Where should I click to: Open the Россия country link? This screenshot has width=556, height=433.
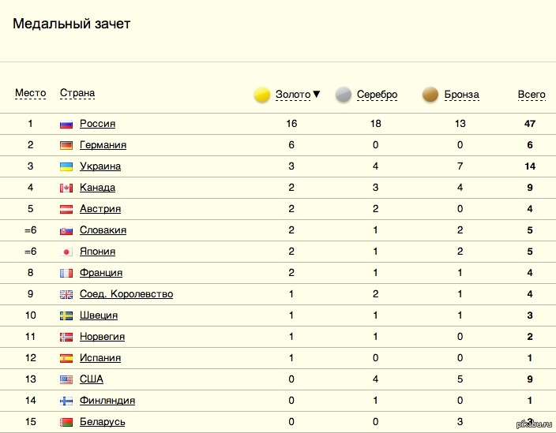pyautogui.click(x=97, y=124)
